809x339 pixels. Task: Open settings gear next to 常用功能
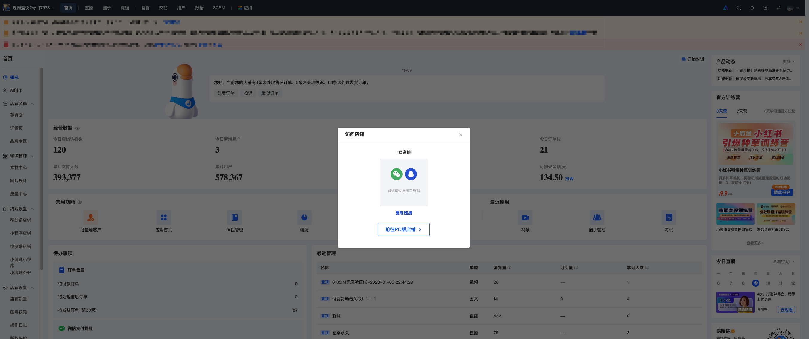(80, 202)
